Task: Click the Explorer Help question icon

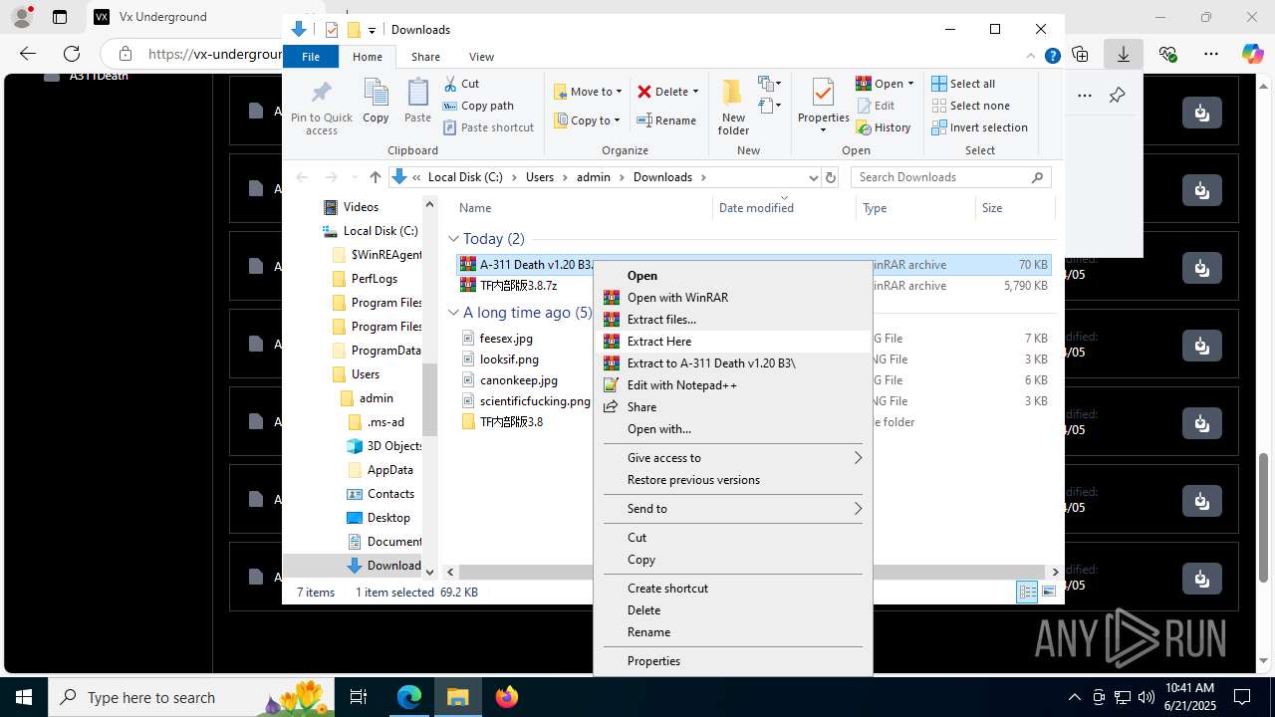Action: [1052, 57]
